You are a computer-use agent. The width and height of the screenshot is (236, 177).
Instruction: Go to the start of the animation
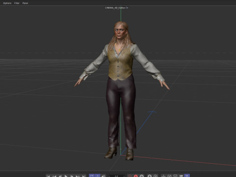click(x=48, y=176)
